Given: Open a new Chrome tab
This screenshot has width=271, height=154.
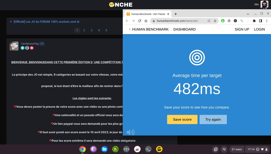Looking at the screenshot, I should 176,14.
